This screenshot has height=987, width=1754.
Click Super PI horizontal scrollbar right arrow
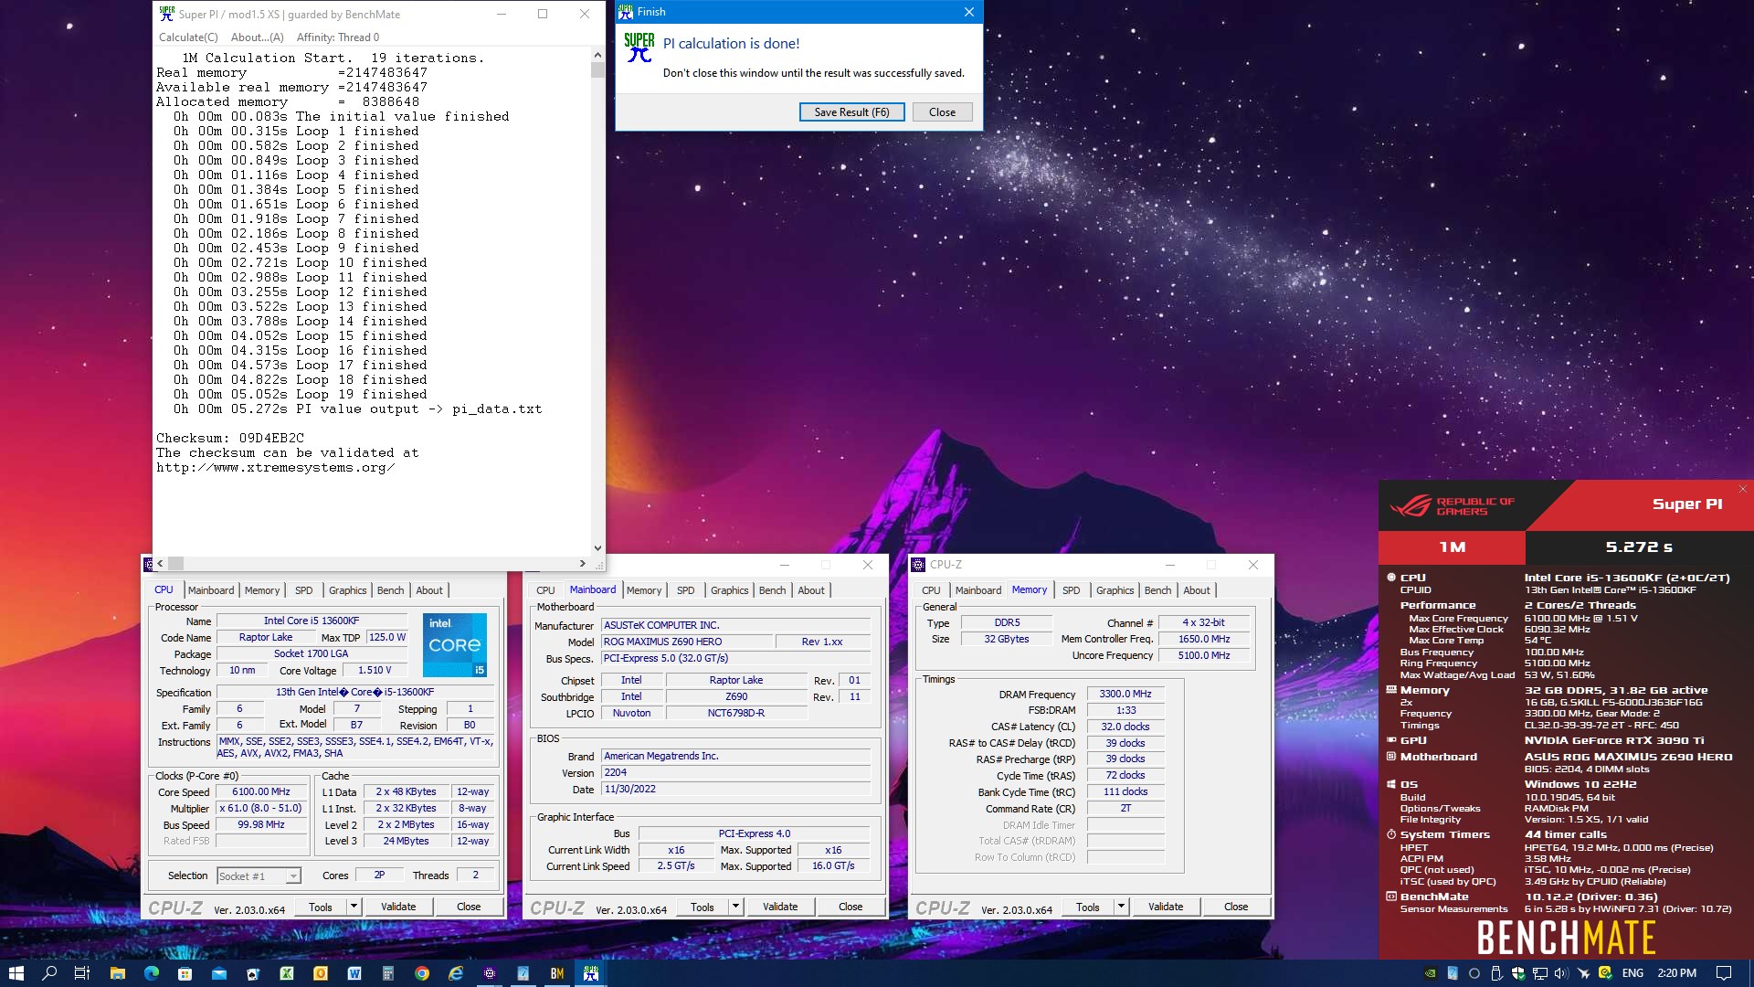tap(583, 563)
